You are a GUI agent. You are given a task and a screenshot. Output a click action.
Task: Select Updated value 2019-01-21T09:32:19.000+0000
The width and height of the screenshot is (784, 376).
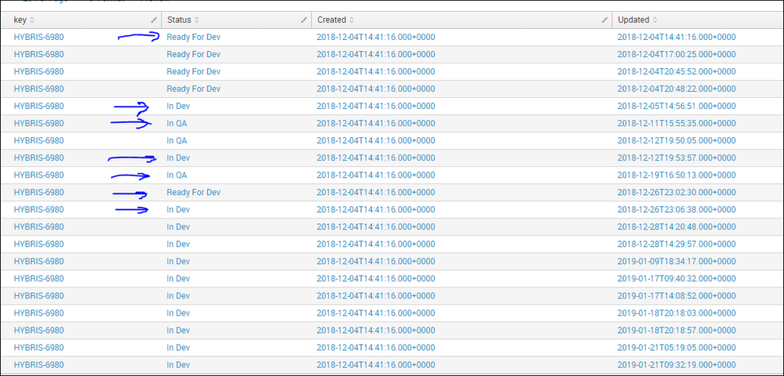(676, 364)
